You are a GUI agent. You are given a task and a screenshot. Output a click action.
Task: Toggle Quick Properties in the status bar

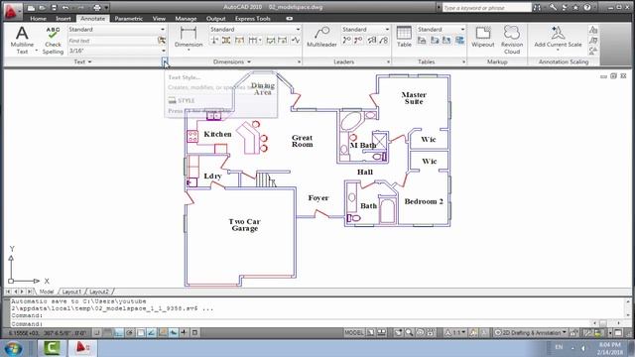click(194, 333)
